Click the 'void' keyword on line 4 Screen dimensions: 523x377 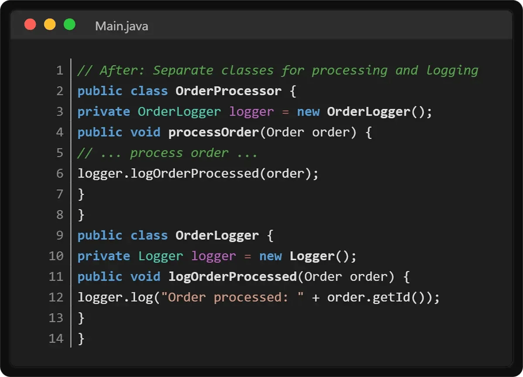coord(146,132)
